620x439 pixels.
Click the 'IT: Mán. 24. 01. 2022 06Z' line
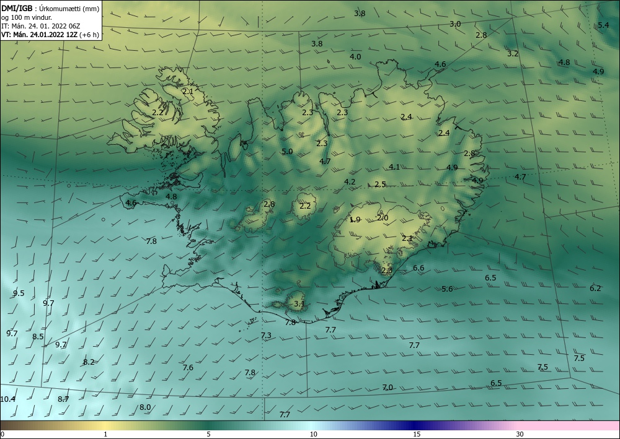[40, 26]
